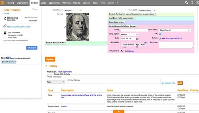Viewport: 199px width, 113px height.
Task: Open the Multi-Select dropdown arrow
Action: tap(190, 30)
